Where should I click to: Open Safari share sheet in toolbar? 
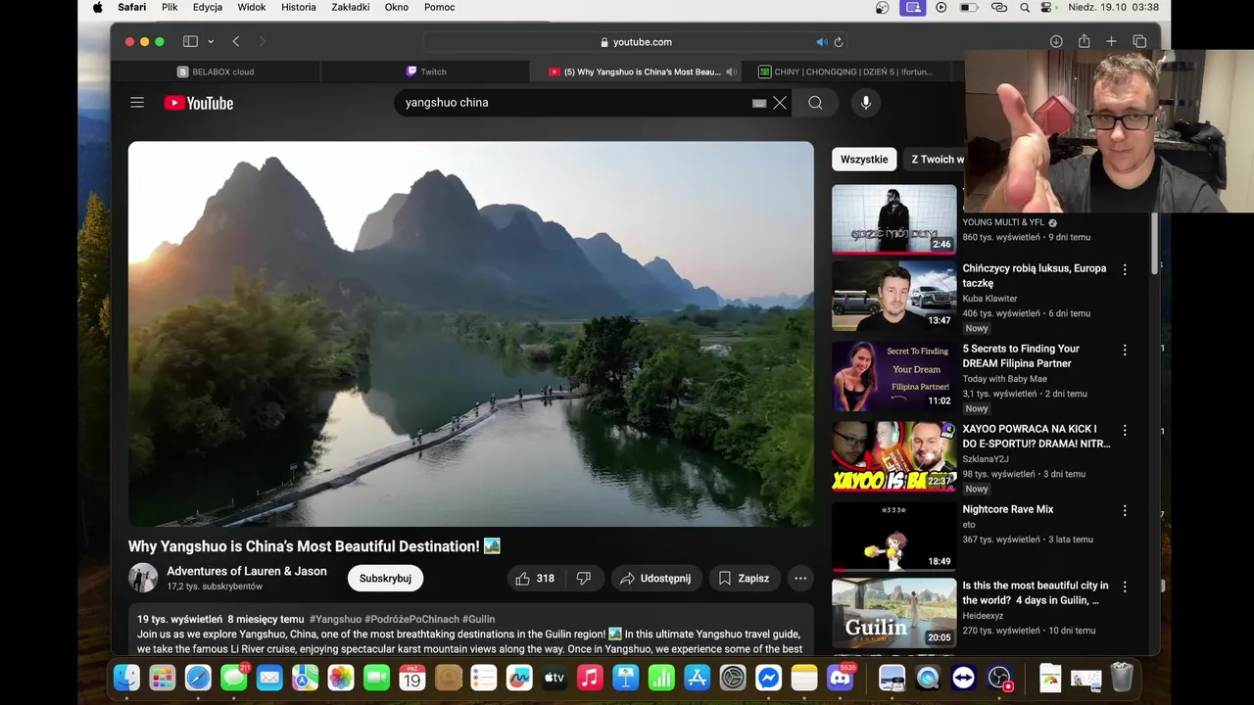[x=1084, y=41]
